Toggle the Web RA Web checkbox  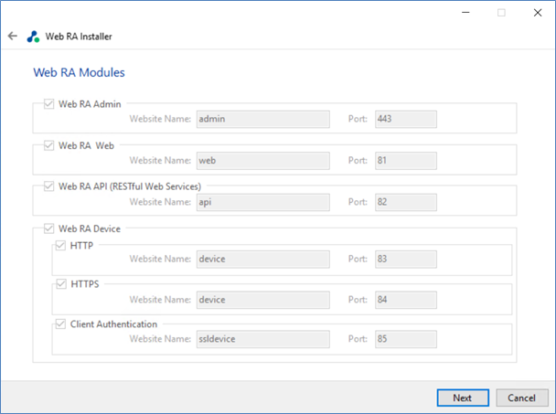point(49,145)
